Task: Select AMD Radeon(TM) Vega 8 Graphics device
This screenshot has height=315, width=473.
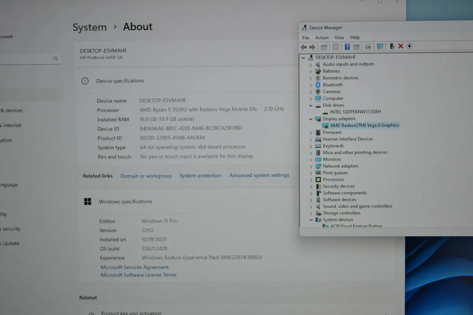Action: coord(365,125)
